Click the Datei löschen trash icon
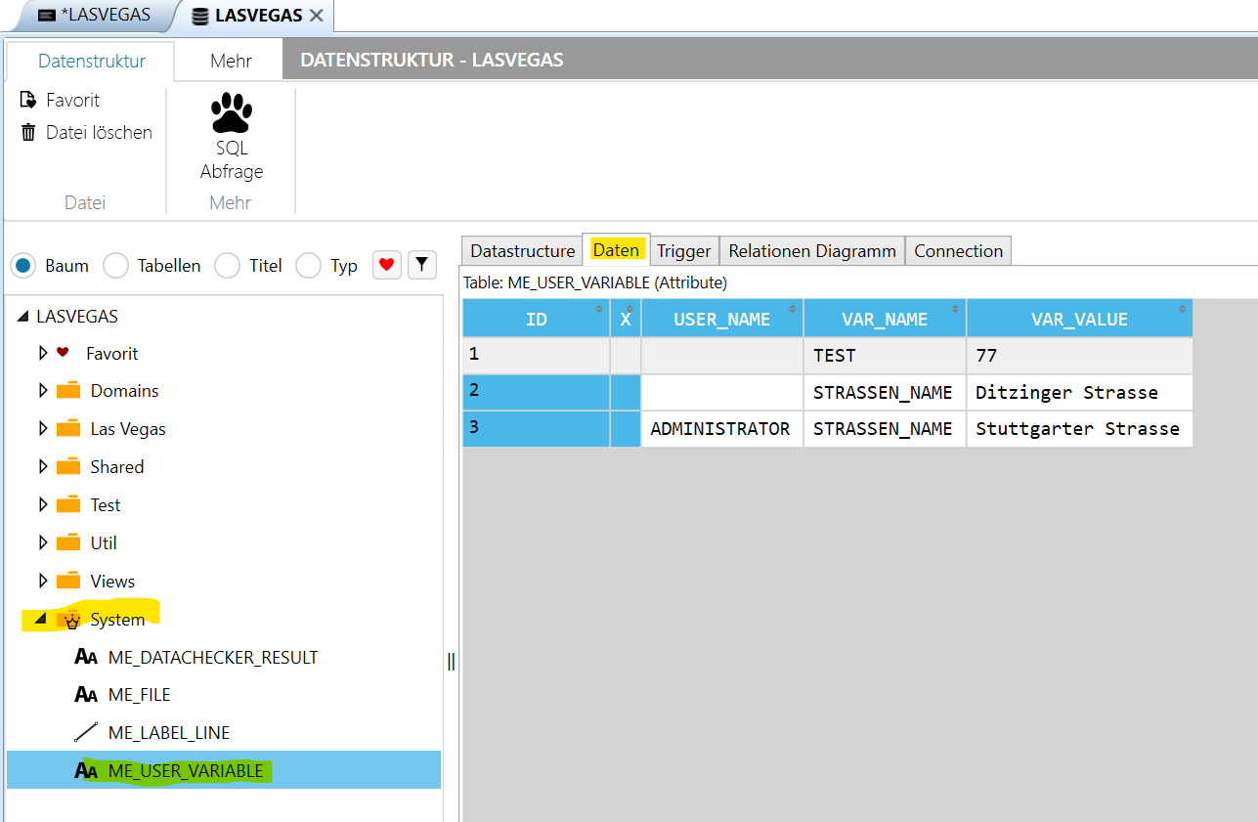Screen dimensions: 1258x822 28,132
